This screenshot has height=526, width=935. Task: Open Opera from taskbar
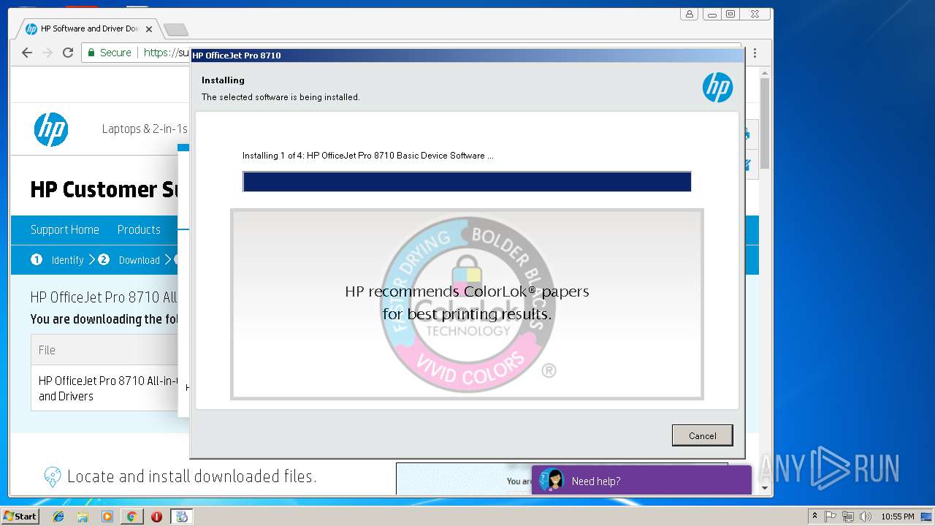(156, 517)
